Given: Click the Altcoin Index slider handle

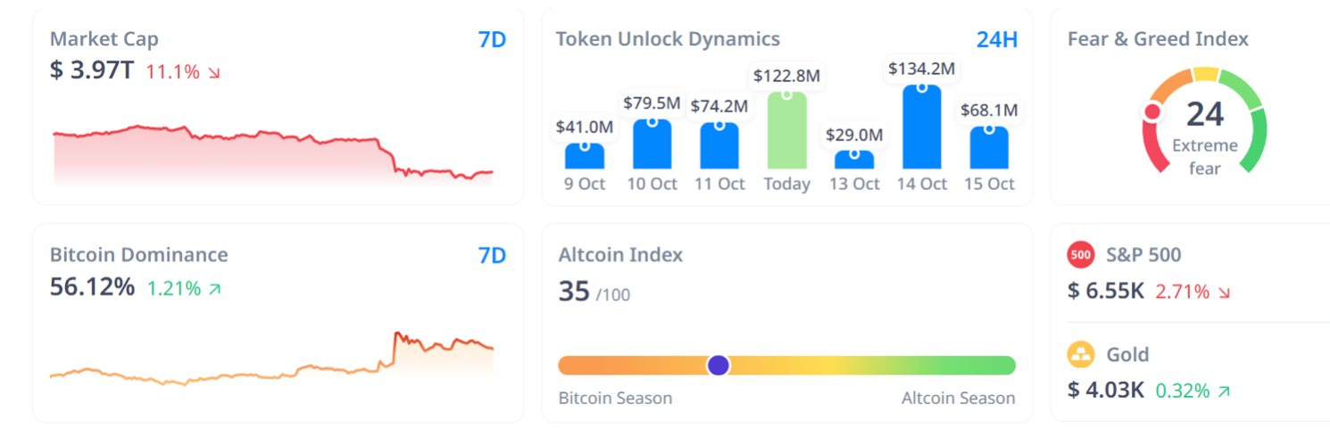Looking at the screenshot, I should coord(719,366).
